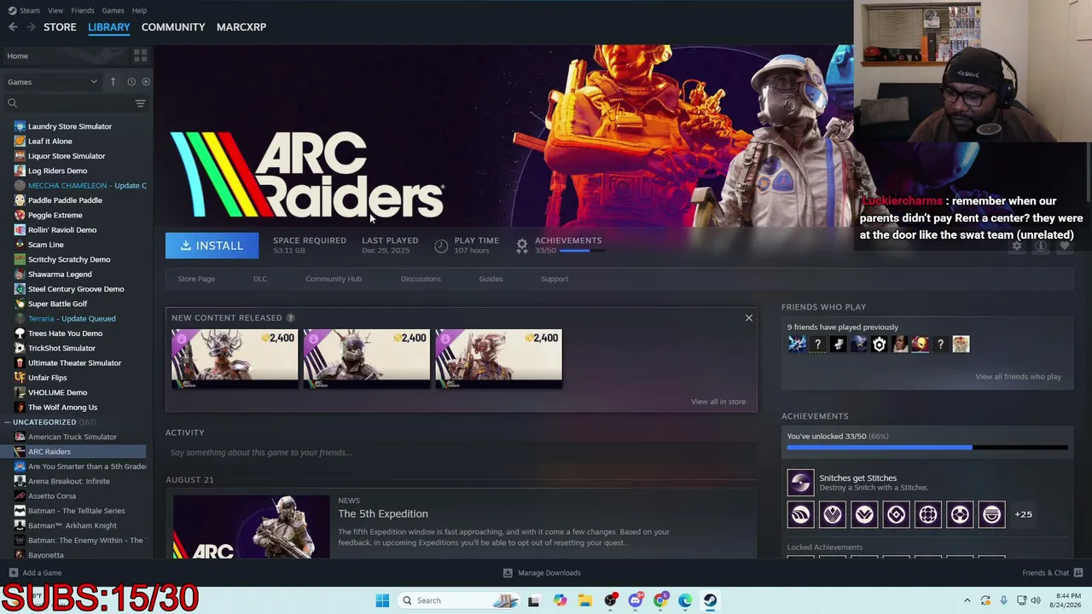Click the activity 'Say something' input field
This screenshot has width=1092, height=614.
tap(462, 453)
